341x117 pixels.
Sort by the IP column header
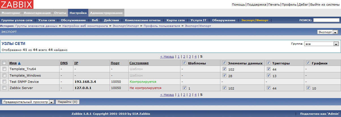point(76,63)
